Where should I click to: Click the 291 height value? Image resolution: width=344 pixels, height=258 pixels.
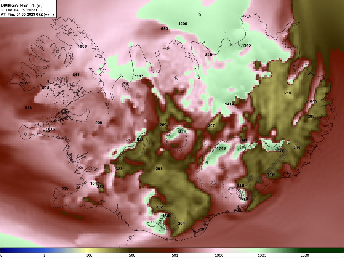(x=159, y=169)
